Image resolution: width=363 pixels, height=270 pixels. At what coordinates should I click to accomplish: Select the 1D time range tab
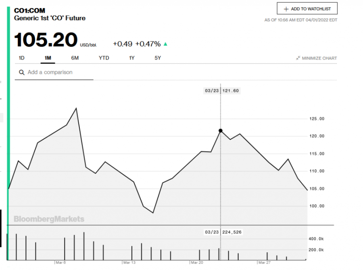click(22, 58)
